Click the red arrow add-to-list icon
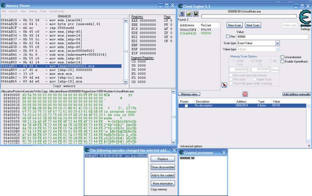 [x=224, y=85]
